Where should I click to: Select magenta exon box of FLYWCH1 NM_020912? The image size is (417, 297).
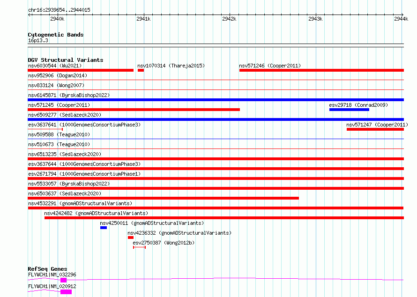tap(66, 292)
